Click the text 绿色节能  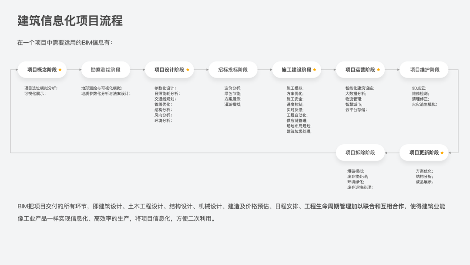[232, 94]
